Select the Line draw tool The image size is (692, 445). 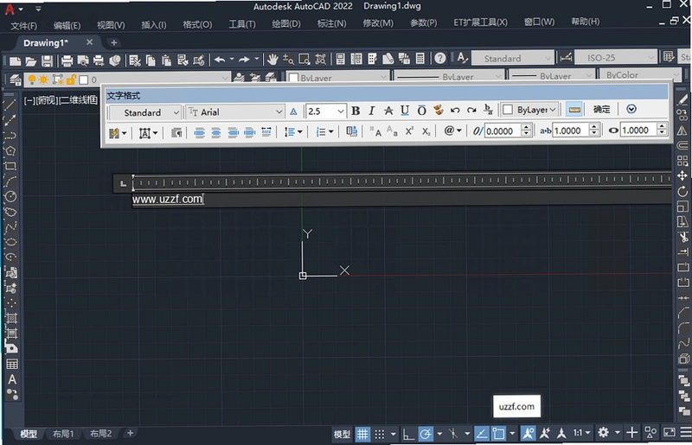click(10, 105)
